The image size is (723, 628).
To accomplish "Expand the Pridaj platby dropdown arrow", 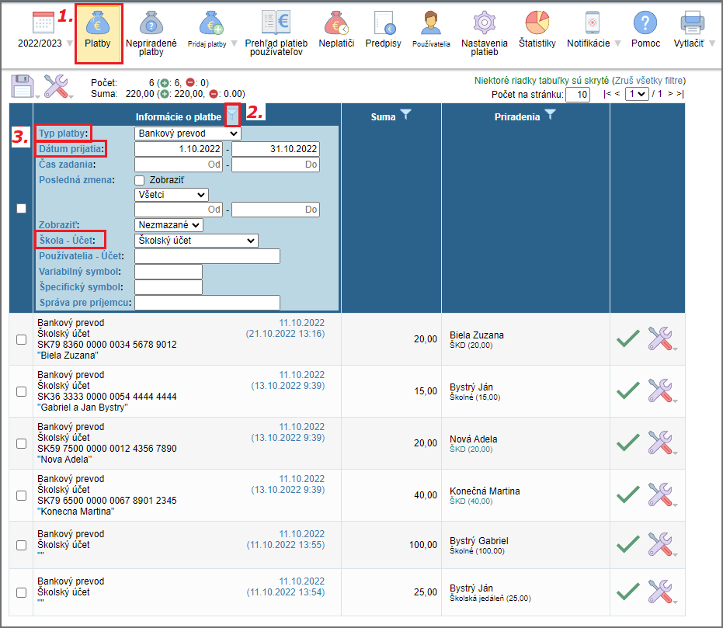I will tap(235, 43).
